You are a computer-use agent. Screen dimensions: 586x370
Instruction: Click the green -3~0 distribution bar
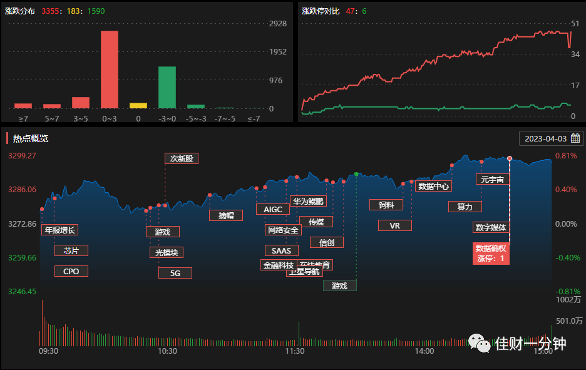point(167,88)
